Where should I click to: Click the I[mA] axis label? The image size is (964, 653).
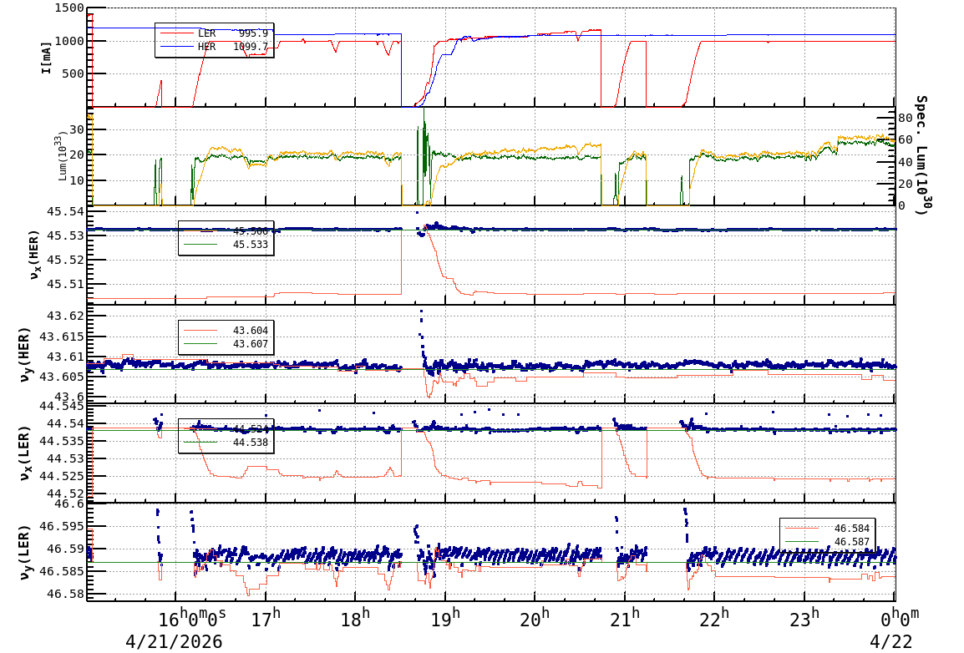click(46, 58)
